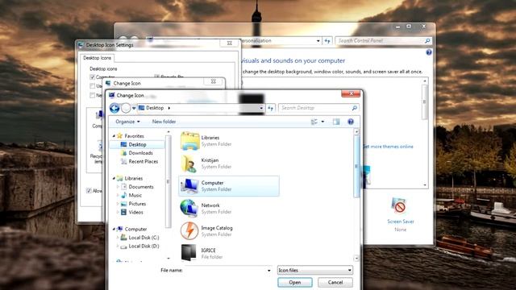Collapse the Computer group in sidebar
516x290 pixels.
pos(114,229)
